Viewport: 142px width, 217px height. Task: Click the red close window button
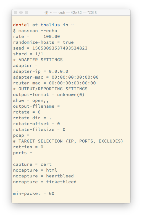(15, 13)
